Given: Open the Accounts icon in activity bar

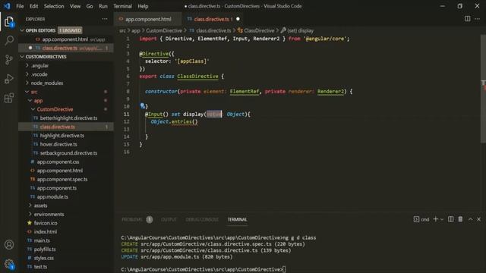Looking at the screenshot, I should 9,245.
